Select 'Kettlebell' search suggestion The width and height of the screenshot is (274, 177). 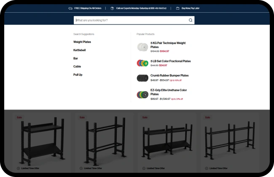80,50
